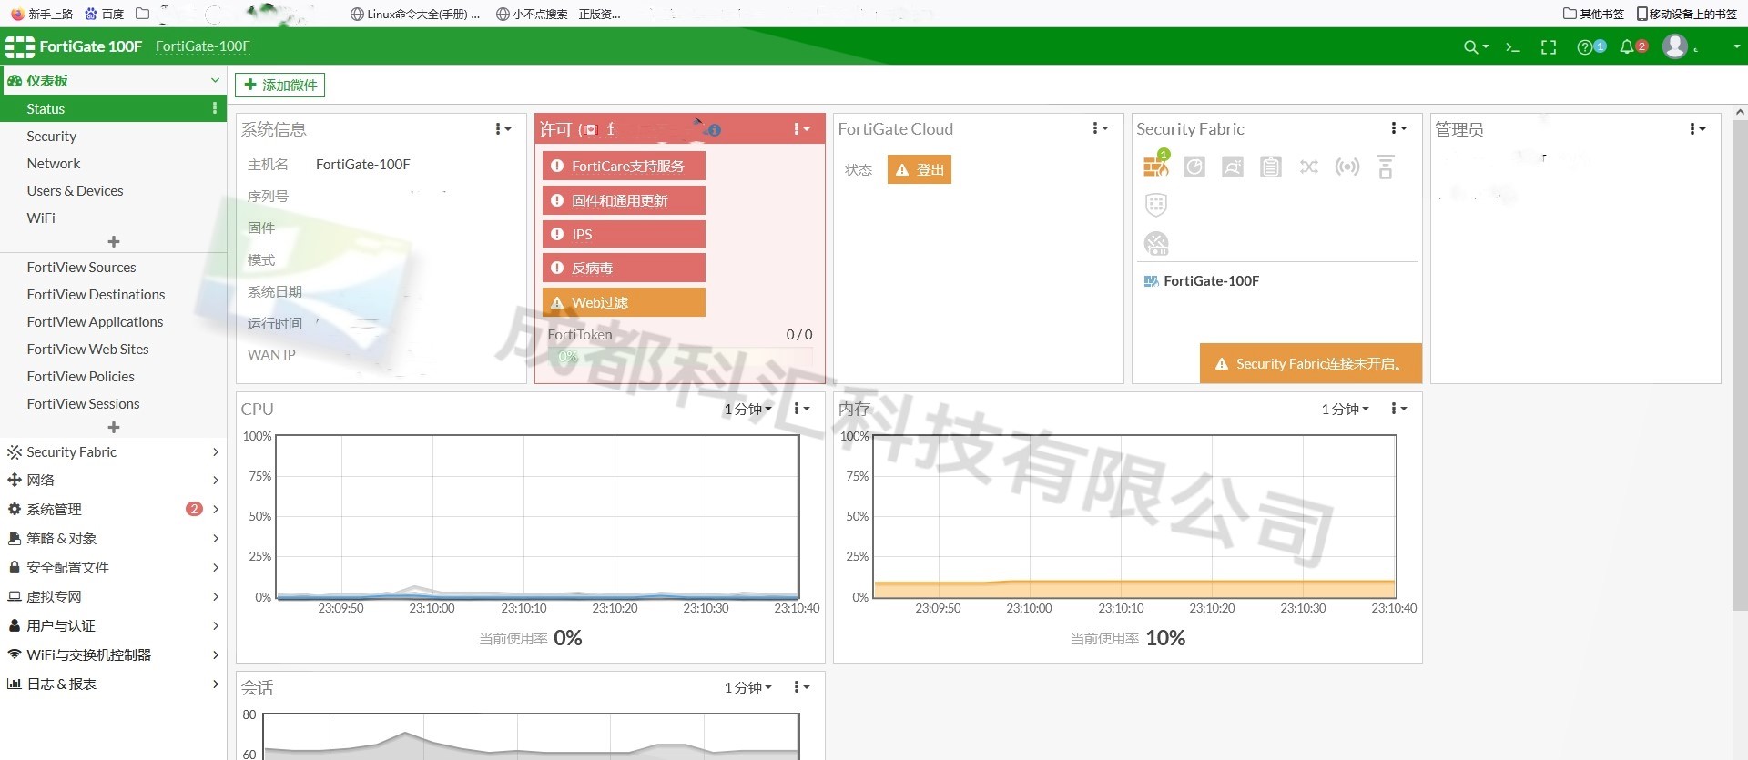Click the Web过滤 license warning
This screenshot has width=1748, height=760.
[624, 302]
